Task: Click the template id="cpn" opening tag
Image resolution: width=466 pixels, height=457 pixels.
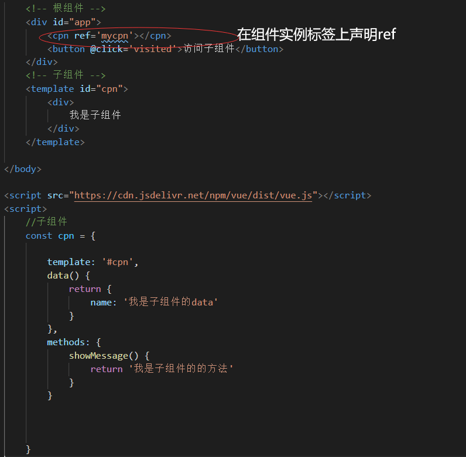Action: (x=77, y=89)
